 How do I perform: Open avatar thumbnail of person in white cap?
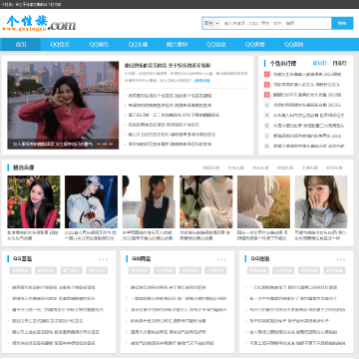(91, 201)
